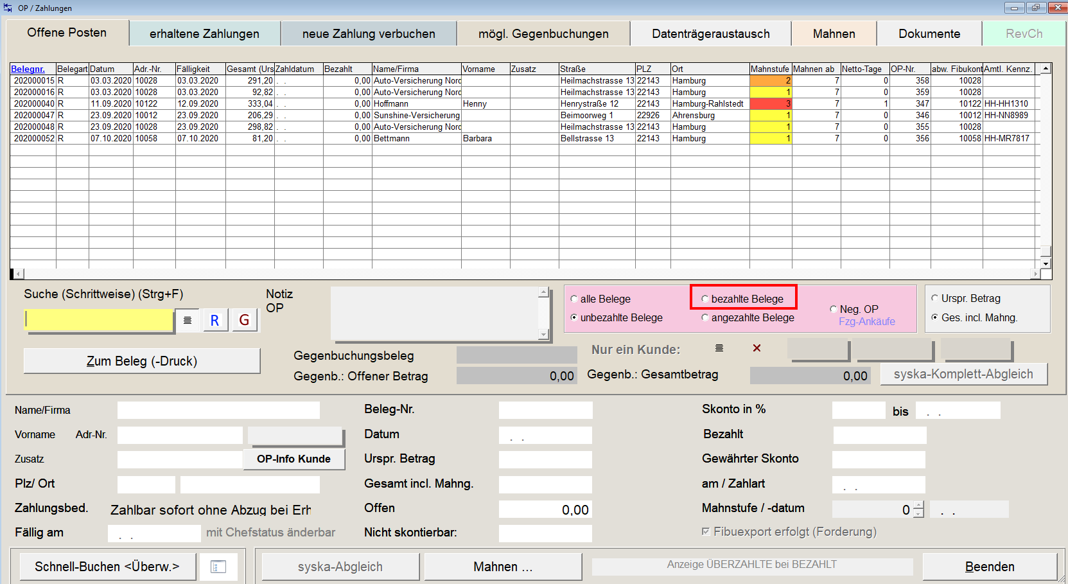This screenshot has width=1068, height=584.
Task: Click the Mahnen ... button at bottom
Action: (503, 567)
